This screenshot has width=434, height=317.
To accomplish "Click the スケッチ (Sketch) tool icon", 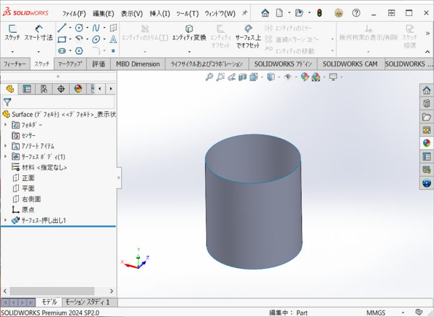I will [x=12, y=29].
